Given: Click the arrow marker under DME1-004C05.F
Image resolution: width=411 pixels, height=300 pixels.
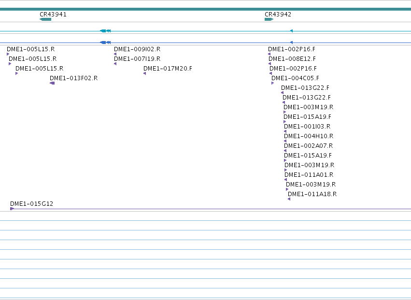Looking at the screenshot, I should click(272, 83).
